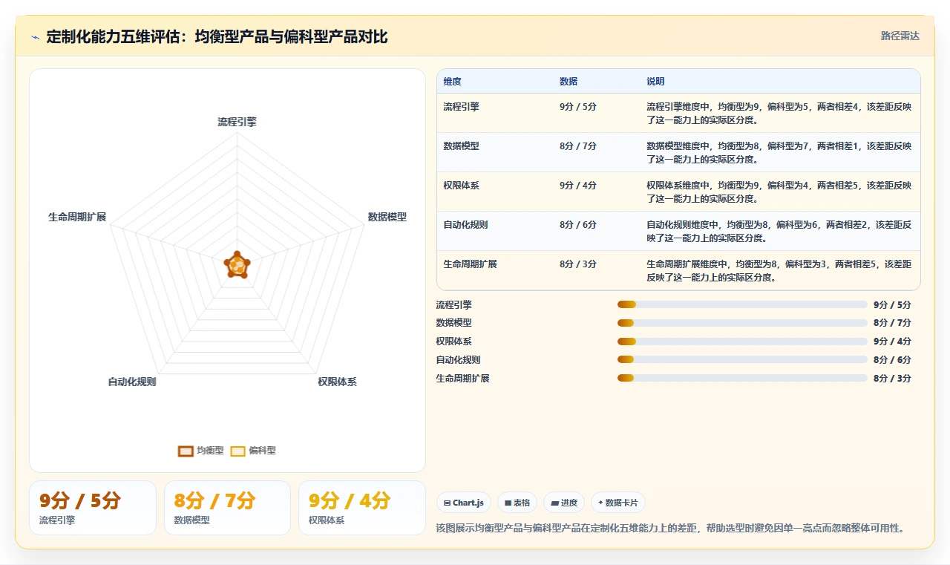Viewport: 950px width, 565px height.
Task: Click the 数据卡片 tag
Action: click(618, 503)
